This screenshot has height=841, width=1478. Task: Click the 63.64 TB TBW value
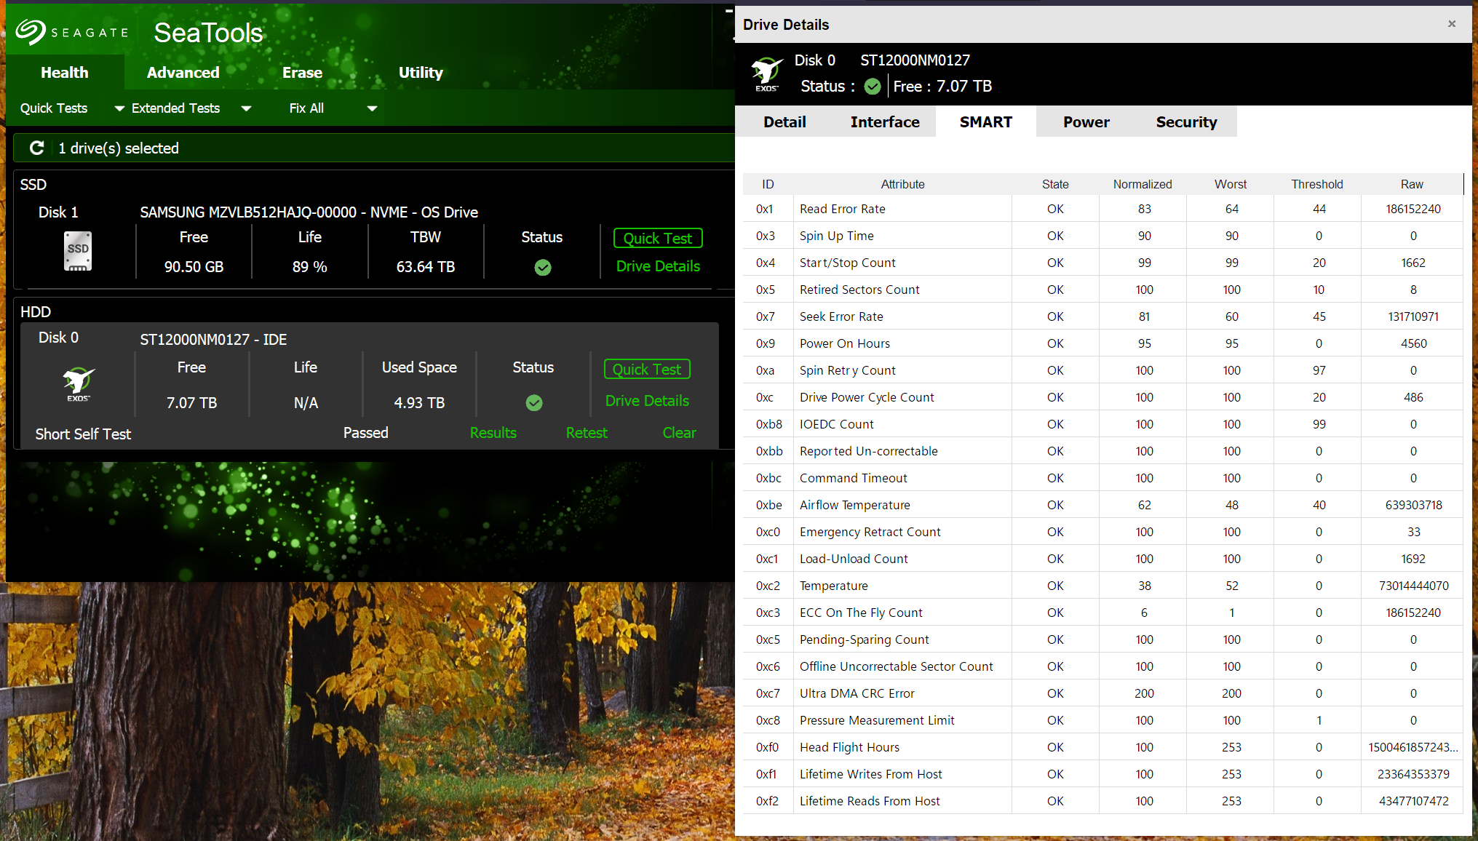pos(426,267)
